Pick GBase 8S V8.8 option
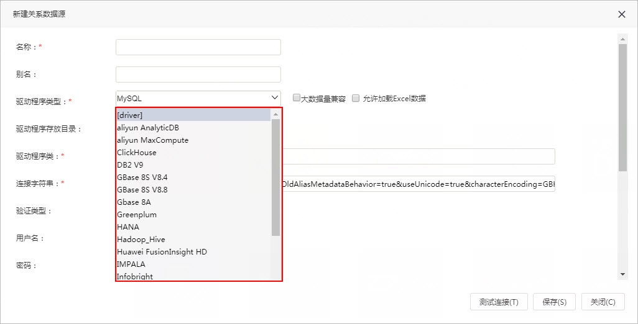Viewport: 638px width, 324px height. 193,189
